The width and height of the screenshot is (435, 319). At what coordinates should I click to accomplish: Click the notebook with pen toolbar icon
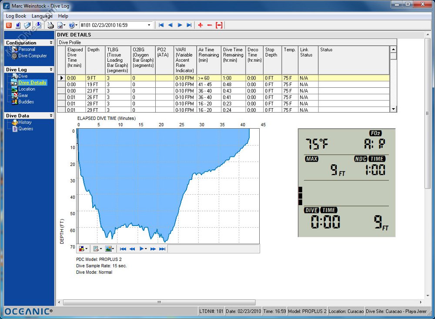27,25
